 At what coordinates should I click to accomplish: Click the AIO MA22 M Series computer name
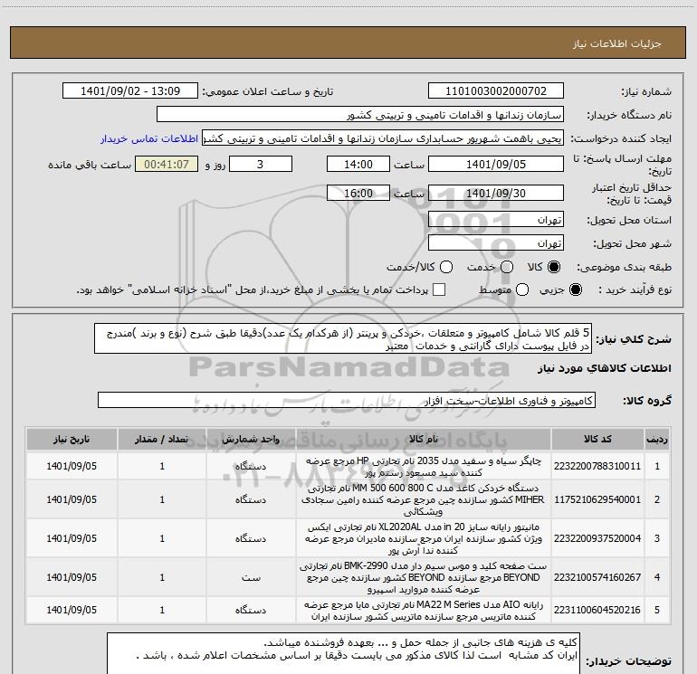[424, 611]
